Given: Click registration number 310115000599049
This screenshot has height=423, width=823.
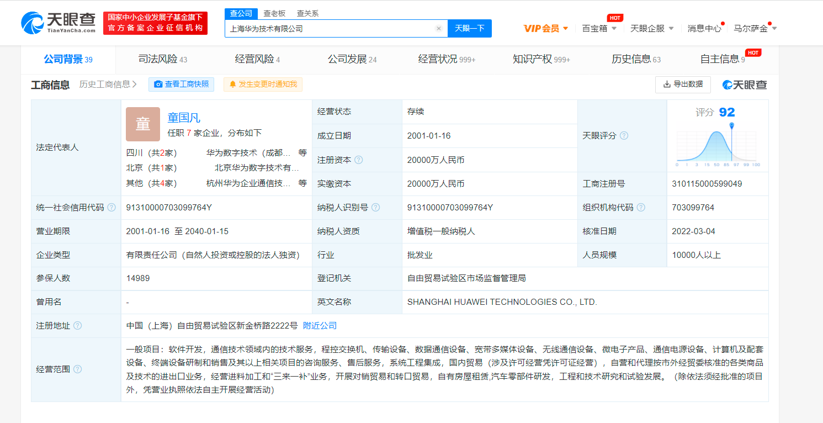Looking at the screenshot, I should (x=707, y=183).
